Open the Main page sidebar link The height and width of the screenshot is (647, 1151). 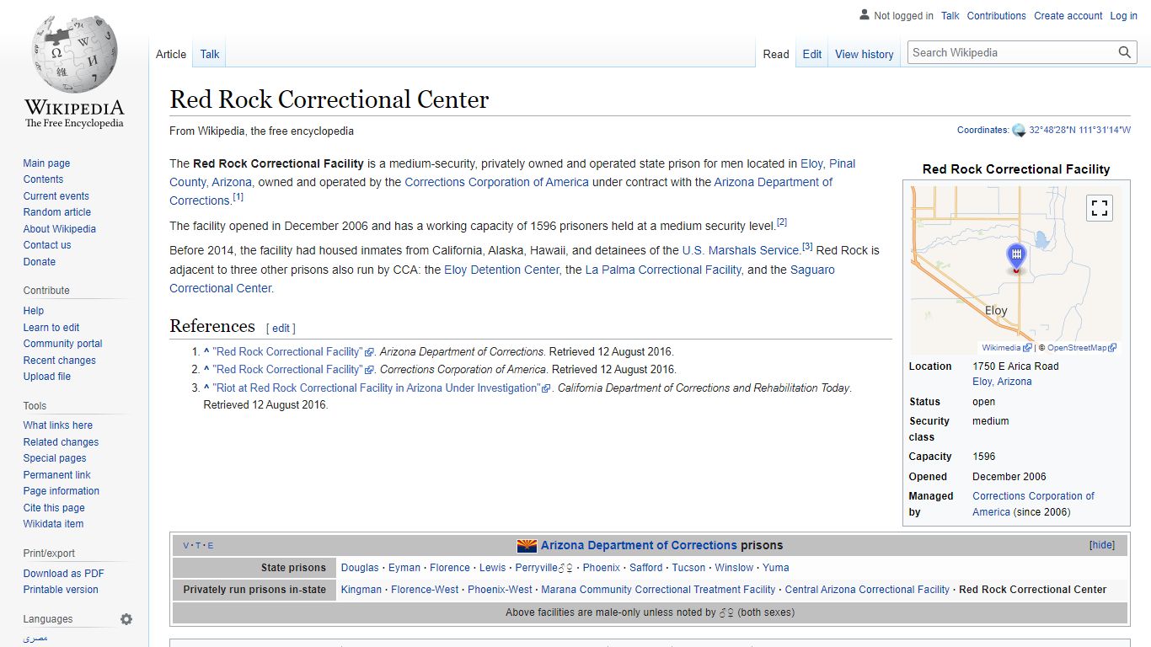pos(46,163)
